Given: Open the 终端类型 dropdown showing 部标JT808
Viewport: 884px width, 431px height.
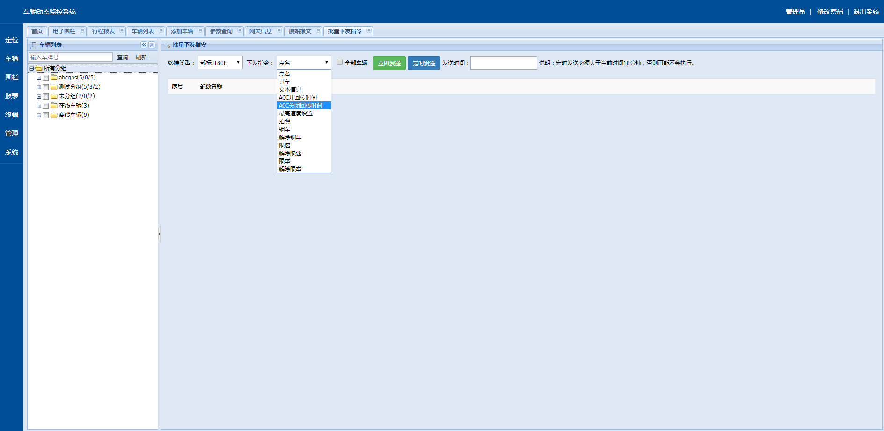Looking at the screenshot, I should pyautogui.click(x=220, y=63).
